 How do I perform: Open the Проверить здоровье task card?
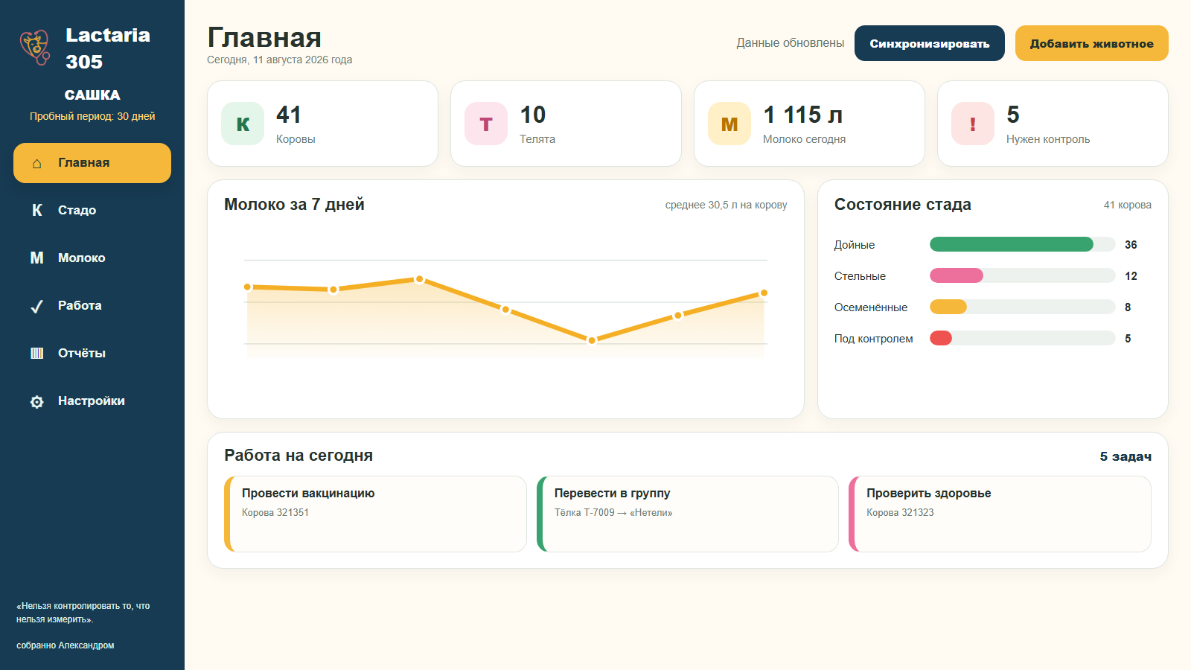[1000, 514]
